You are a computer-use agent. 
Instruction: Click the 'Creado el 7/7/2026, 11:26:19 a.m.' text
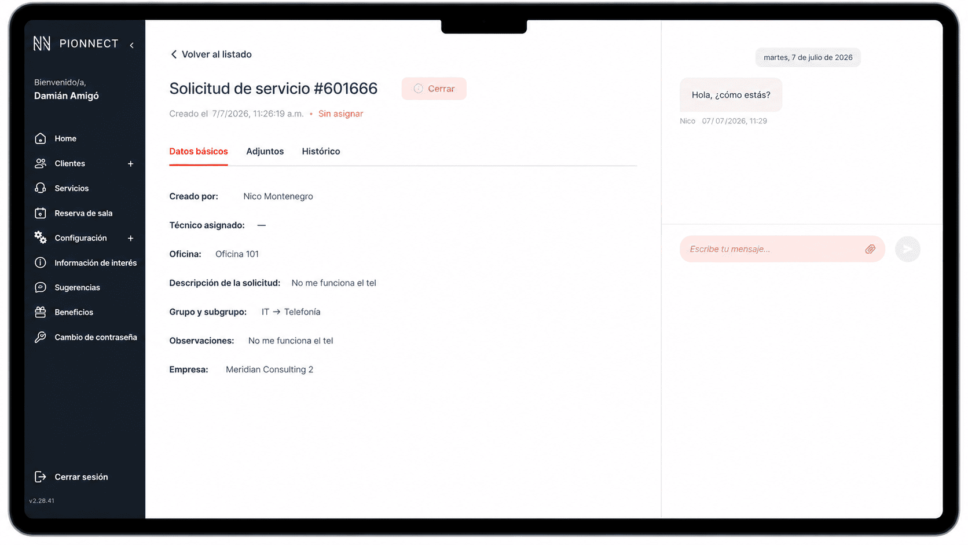click(236, 114)
